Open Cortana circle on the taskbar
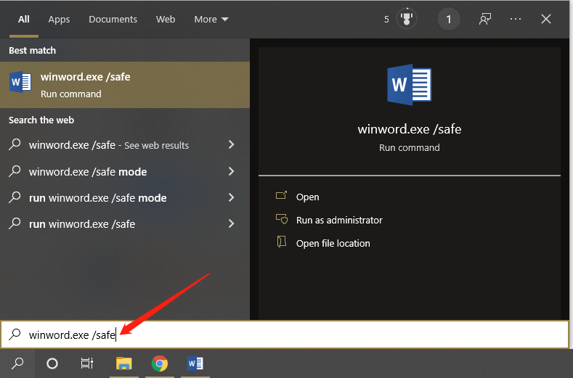The image size is (573, 378). point(52,363)
